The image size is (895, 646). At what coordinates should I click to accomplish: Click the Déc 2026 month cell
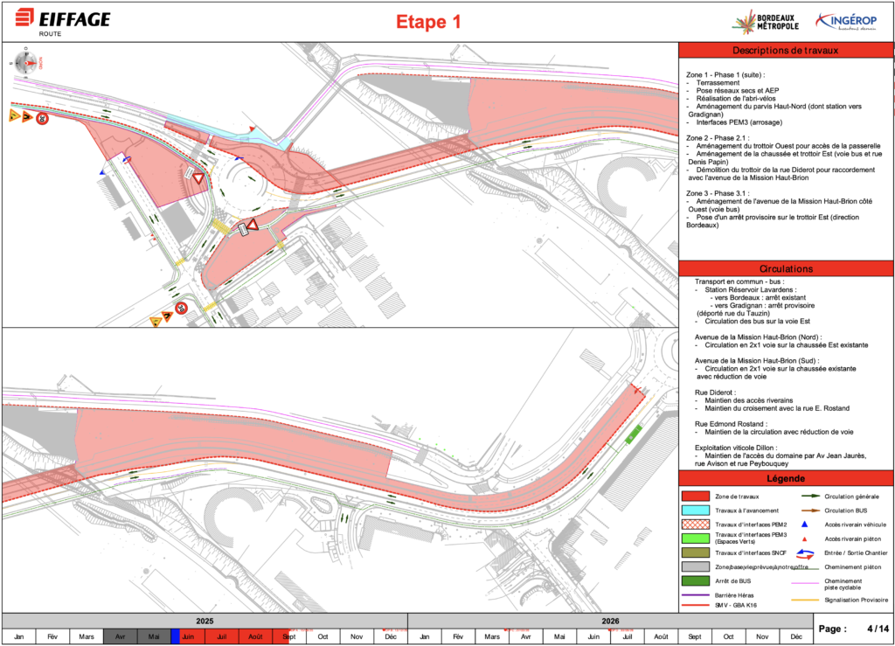[x=796, y=636]
